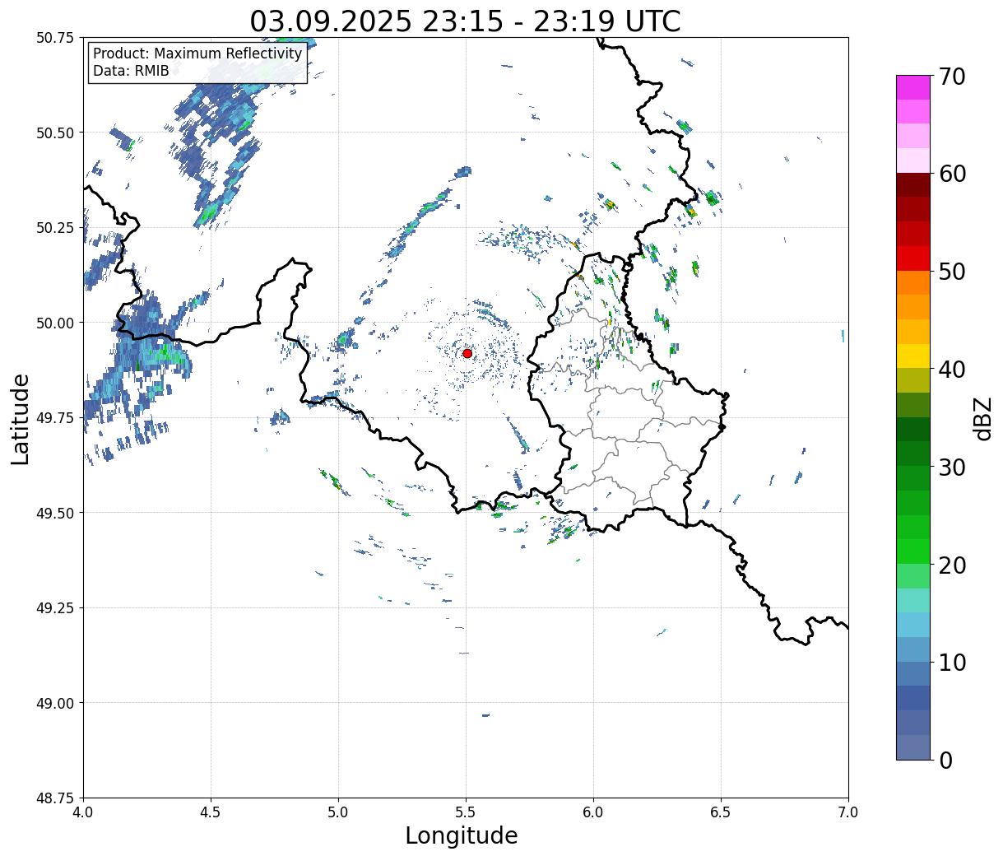This screenshot has width=1003, height=856.
Task: Click colorbar tick label 0
Action: click(945, 760)
